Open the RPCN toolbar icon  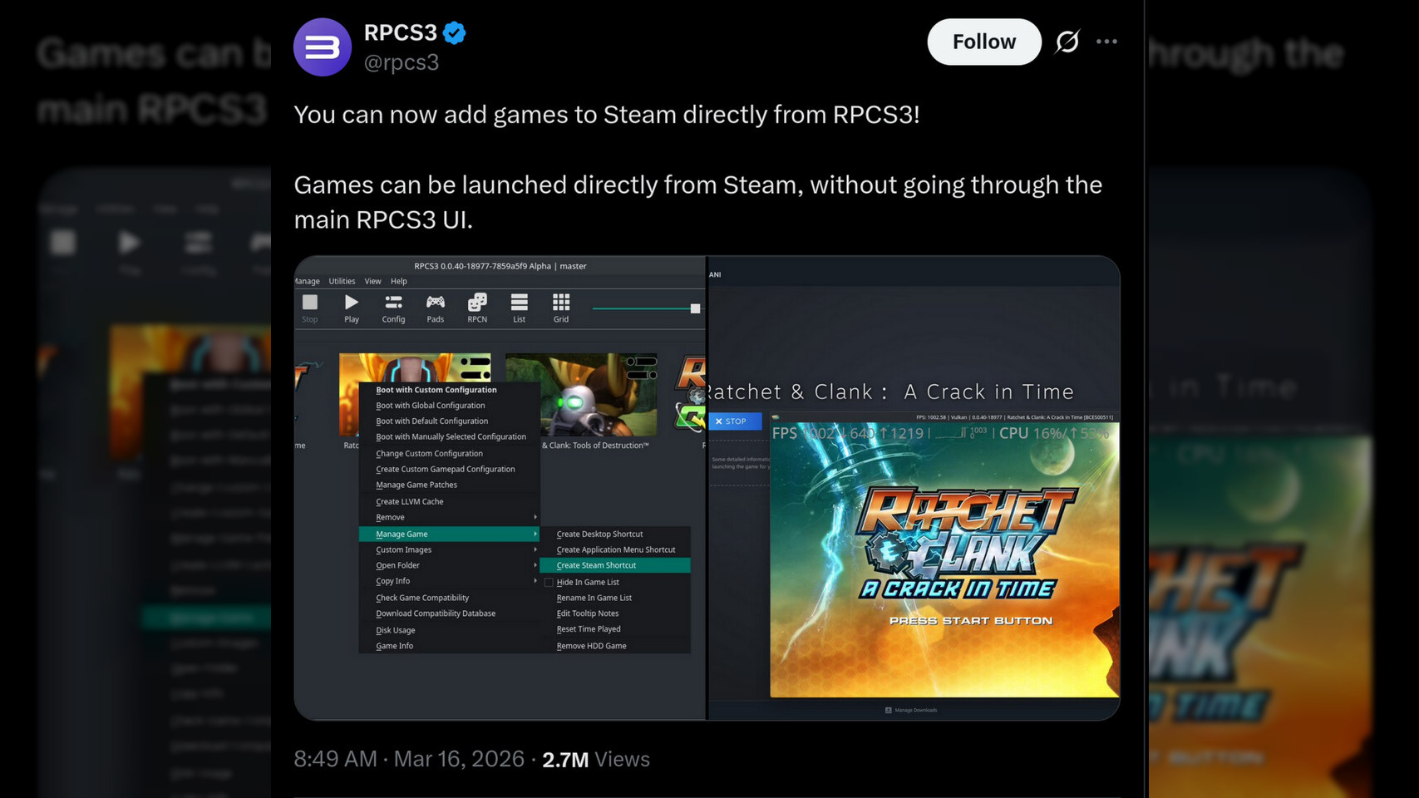click(x=477, y=308)
